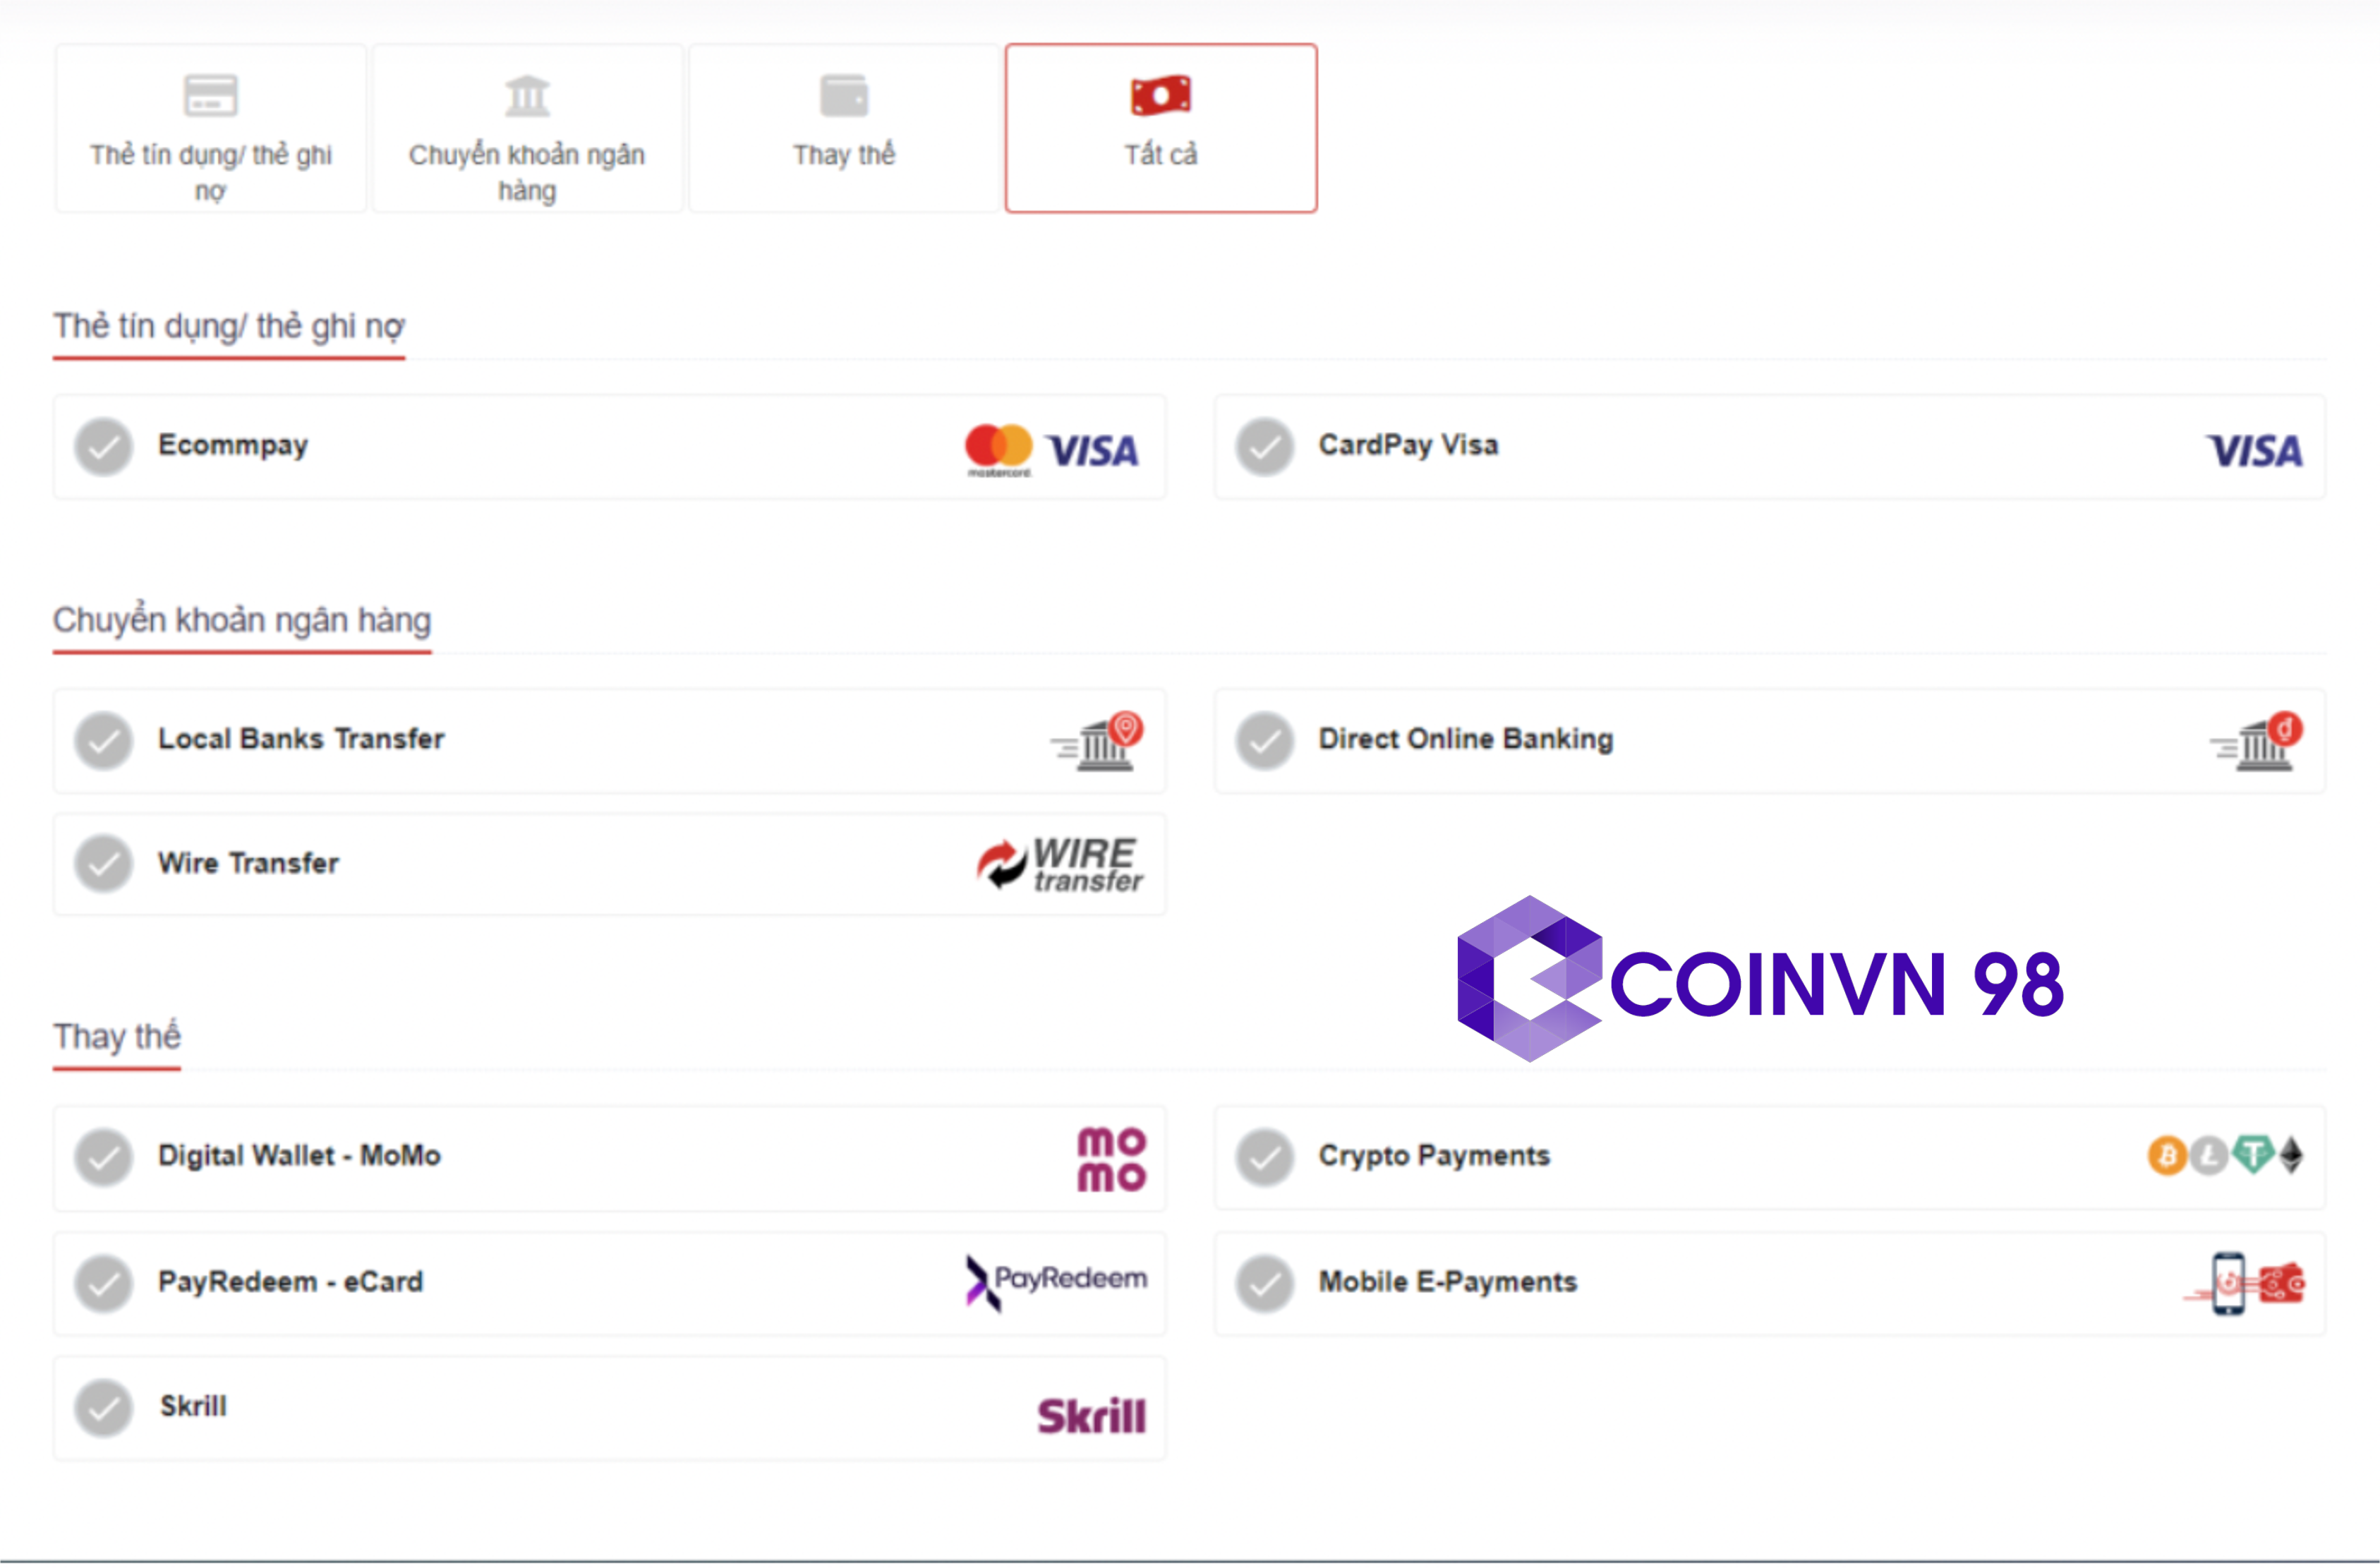Viewport: 2380px width, 1568px height.
Task: Click the COINVN 98 logo
Action: (x=1760, y=980)
